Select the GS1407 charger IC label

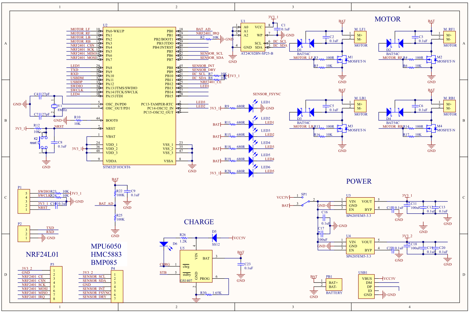(x=186, y=281)
